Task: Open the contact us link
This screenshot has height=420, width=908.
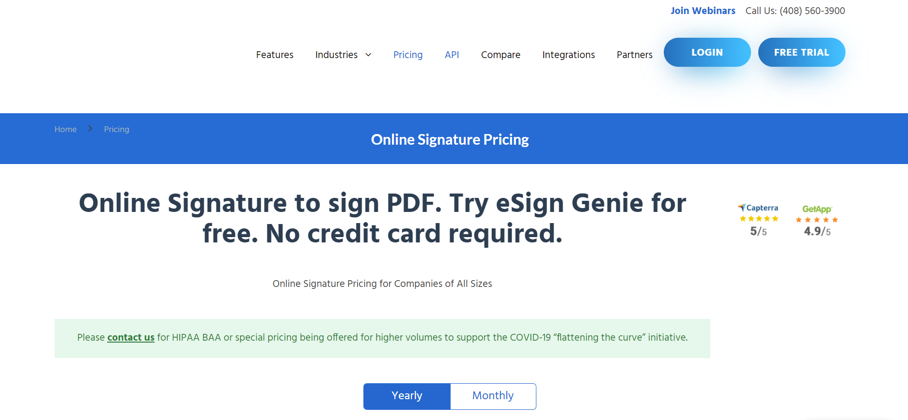Action: 130,337
